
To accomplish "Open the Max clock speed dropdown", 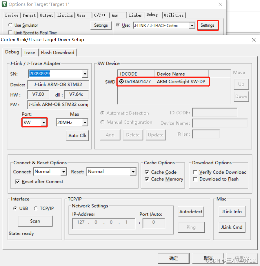I will tap(85, 122).
